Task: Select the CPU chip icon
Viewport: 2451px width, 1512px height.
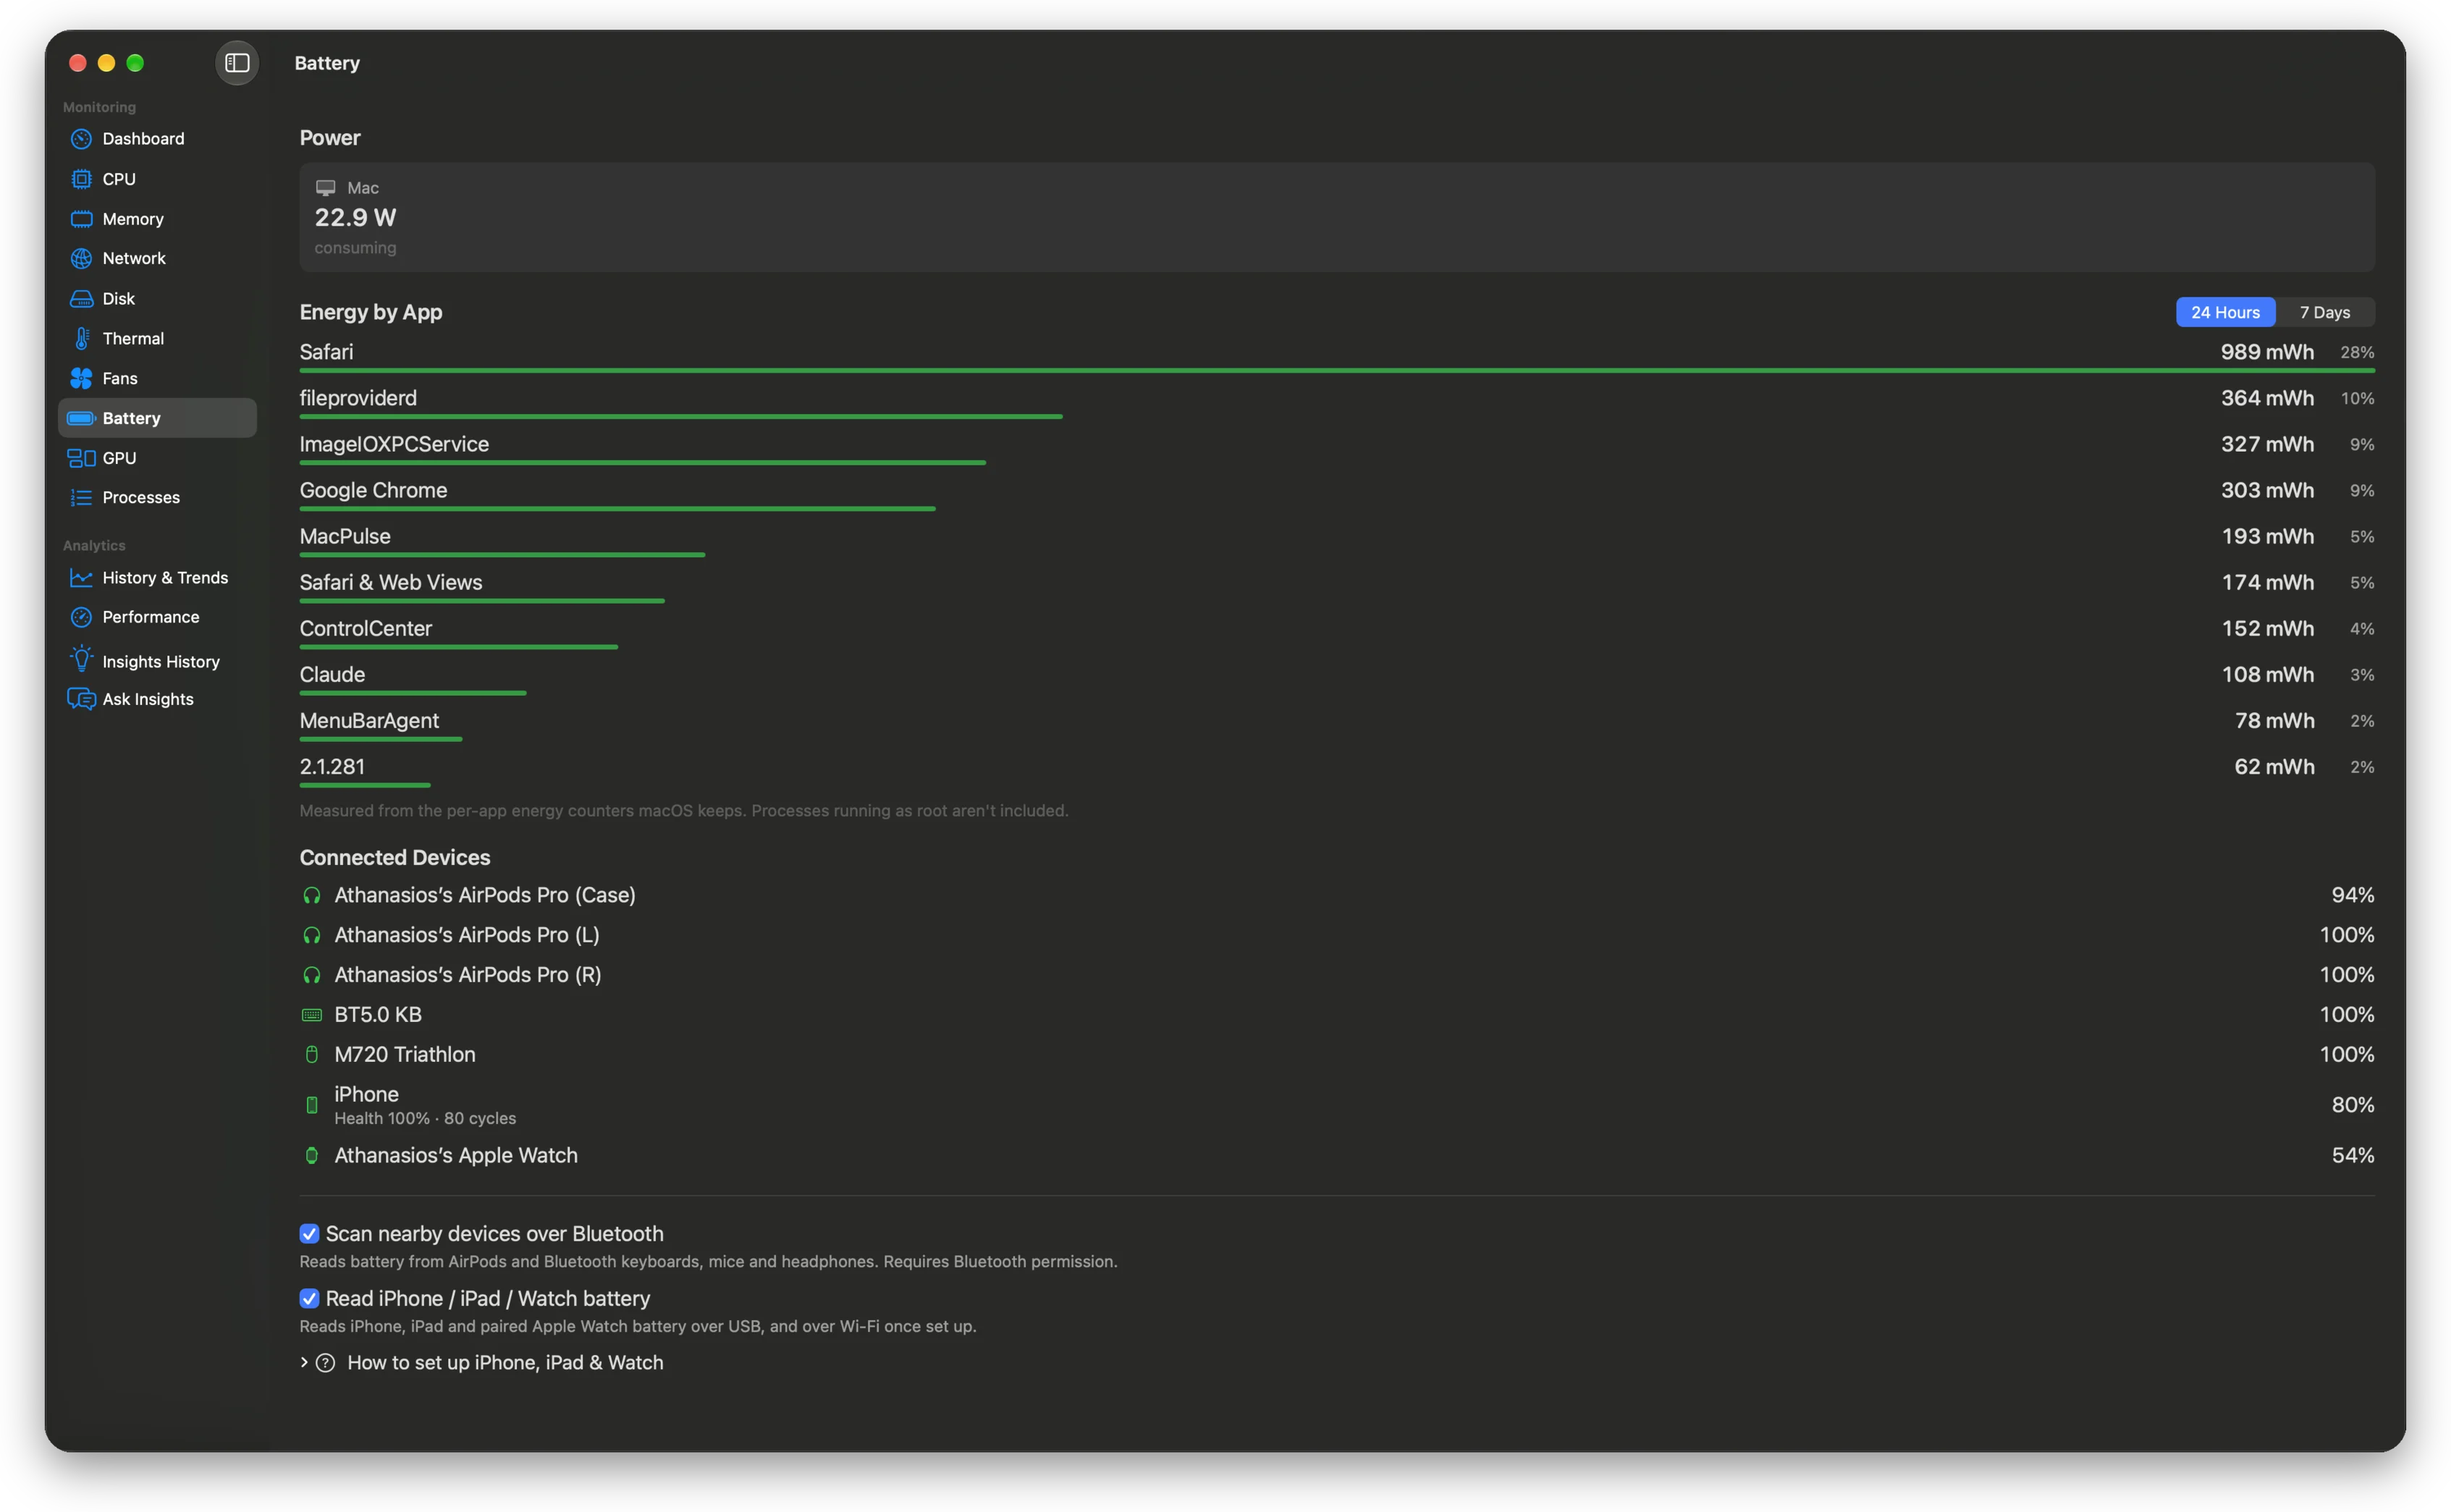Action: click(81, 179)
